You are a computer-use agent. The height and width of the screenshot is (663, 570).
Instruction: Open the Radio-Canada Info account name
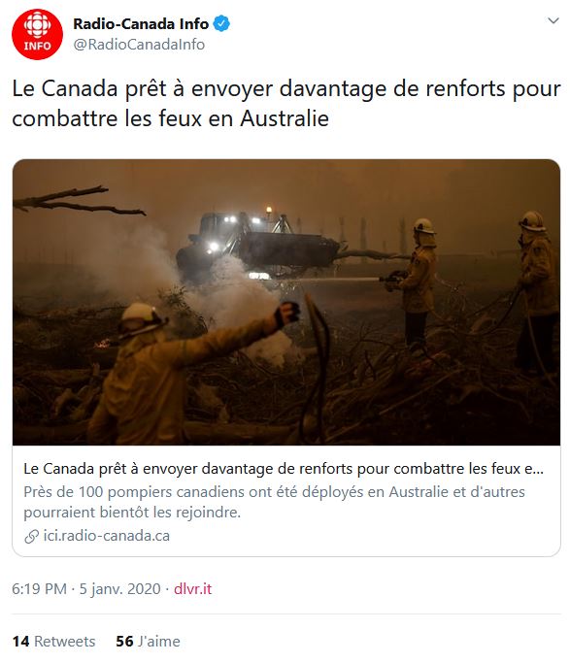pyautogui.click(x=141, y=23)
